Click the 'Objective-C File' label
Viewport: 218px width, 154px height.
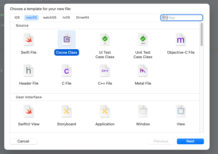tap(181, 52)
